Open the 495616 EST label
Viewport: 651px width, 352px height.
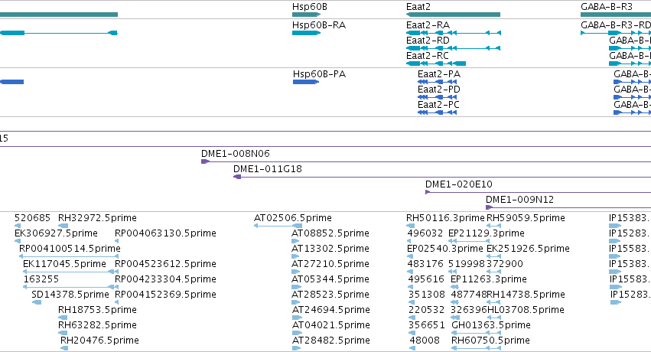426,279
